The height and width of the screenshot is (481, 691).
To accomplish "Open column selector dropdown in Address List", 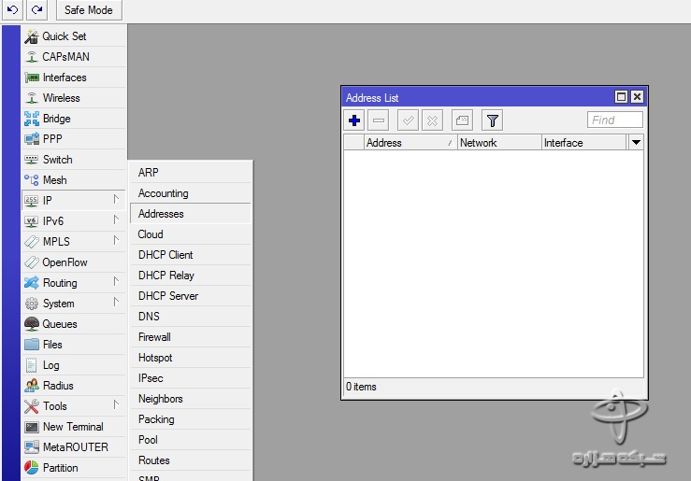I will pyautogui.click(x=636, y=143).
